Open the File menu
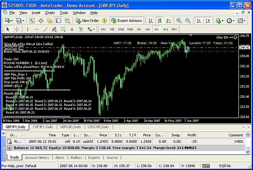253x170 pixels. [12, 13]
